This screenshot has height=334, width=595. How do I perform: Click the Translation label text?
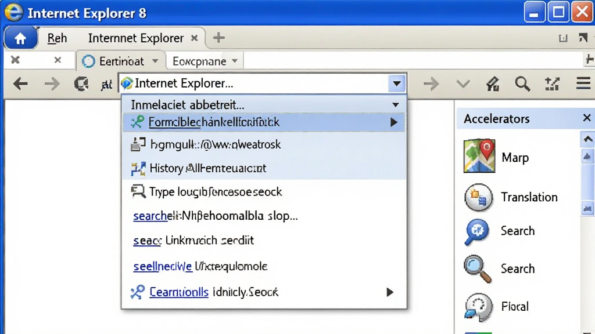click(529, 197)
